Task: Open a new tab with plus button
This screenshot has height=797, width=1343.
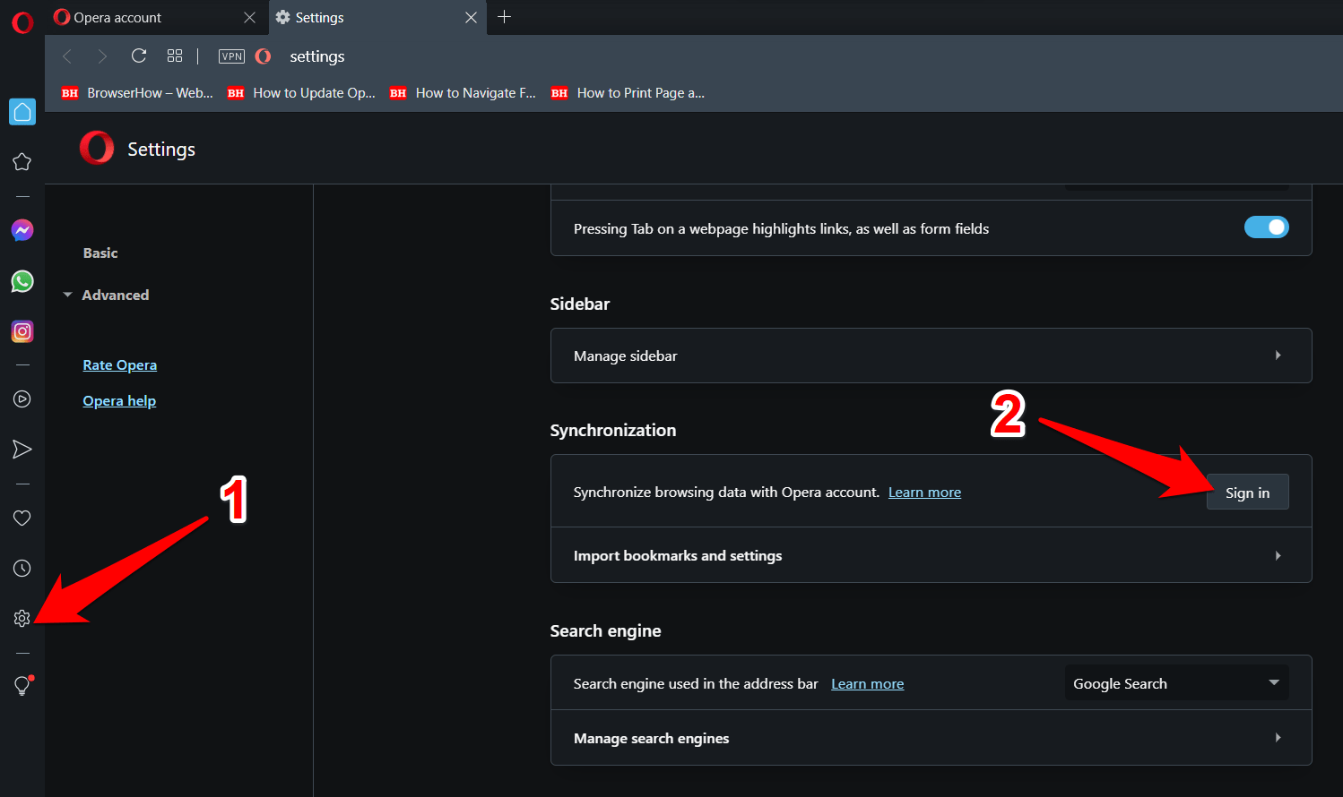Action: pyautogui.click(x=505, y=17)
